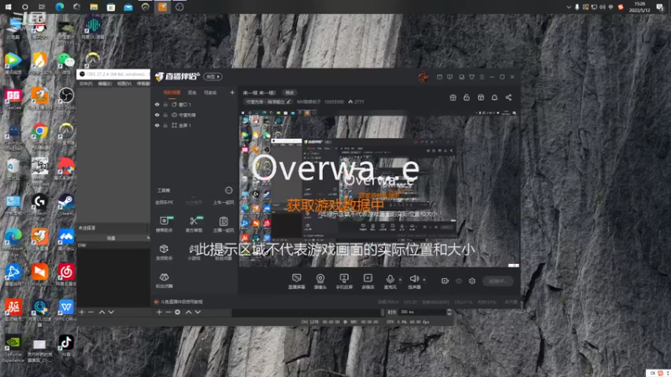
Task: Open the first toolbox icon above the cube
Action: point(164,221)
